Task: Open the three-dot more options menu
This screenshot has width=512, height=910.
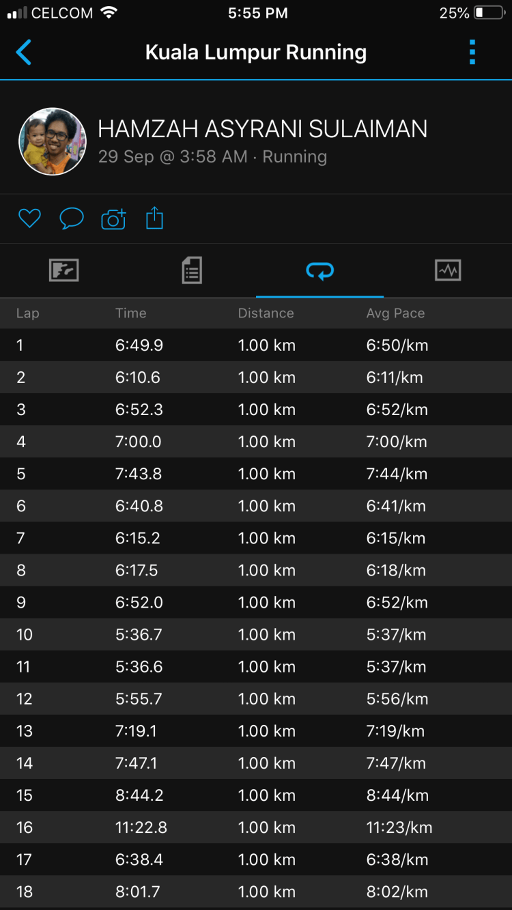Action: 472,53
